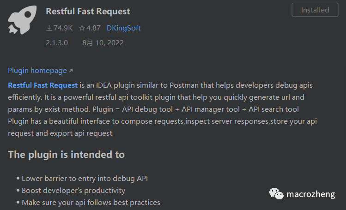Select the Boost developer's productivity bullet

[x=73, y=190]
